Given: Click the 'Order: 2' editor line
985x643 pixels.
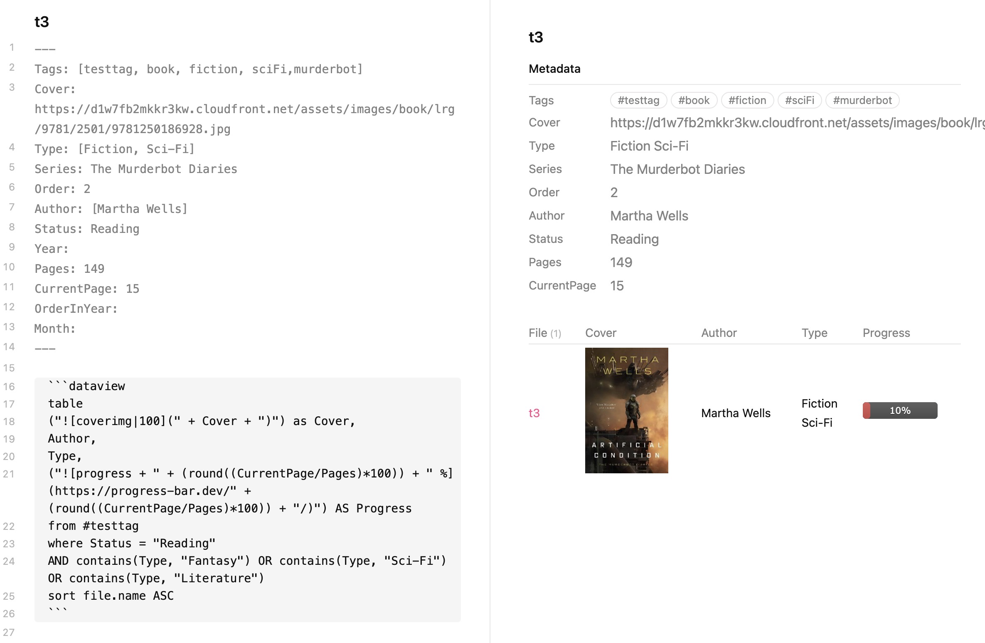Looking at the screenshot, I should tap(62, 189).
